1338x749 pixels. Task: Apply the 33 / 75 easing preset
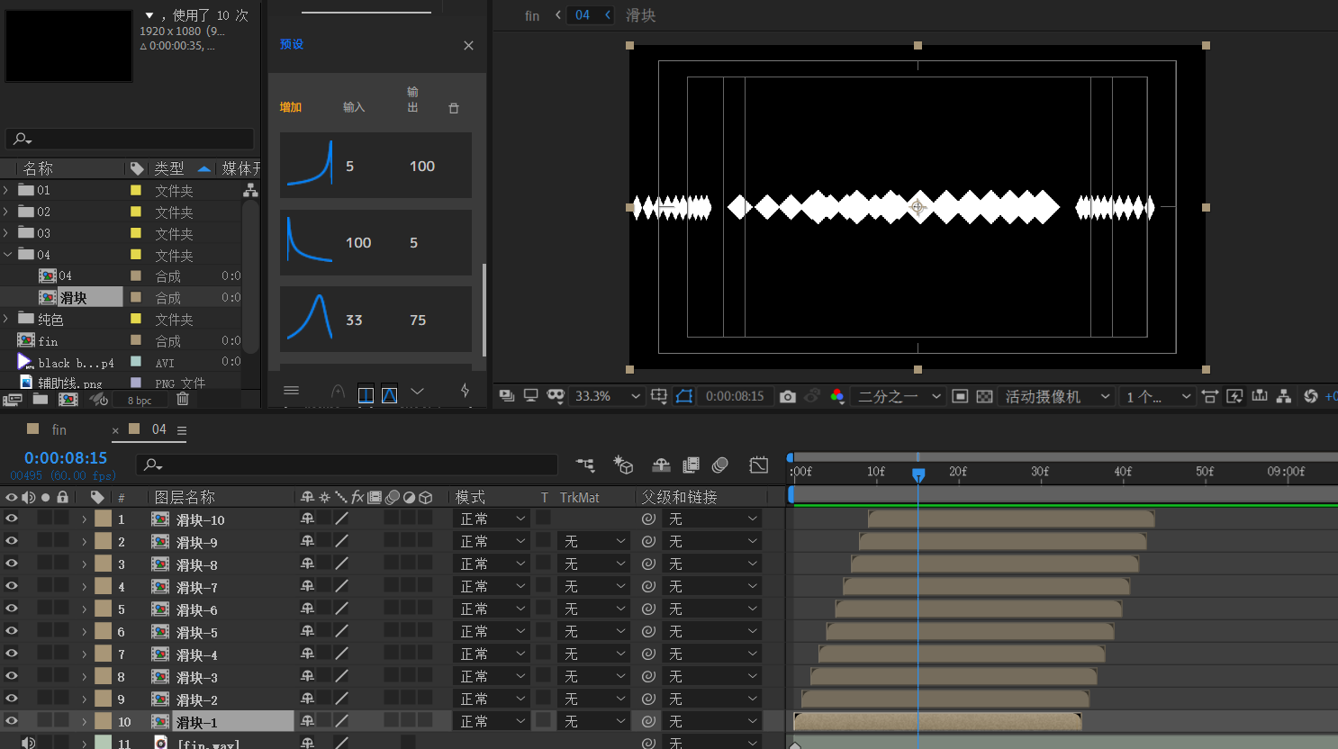pyautogui.click(x=375, y=320)
